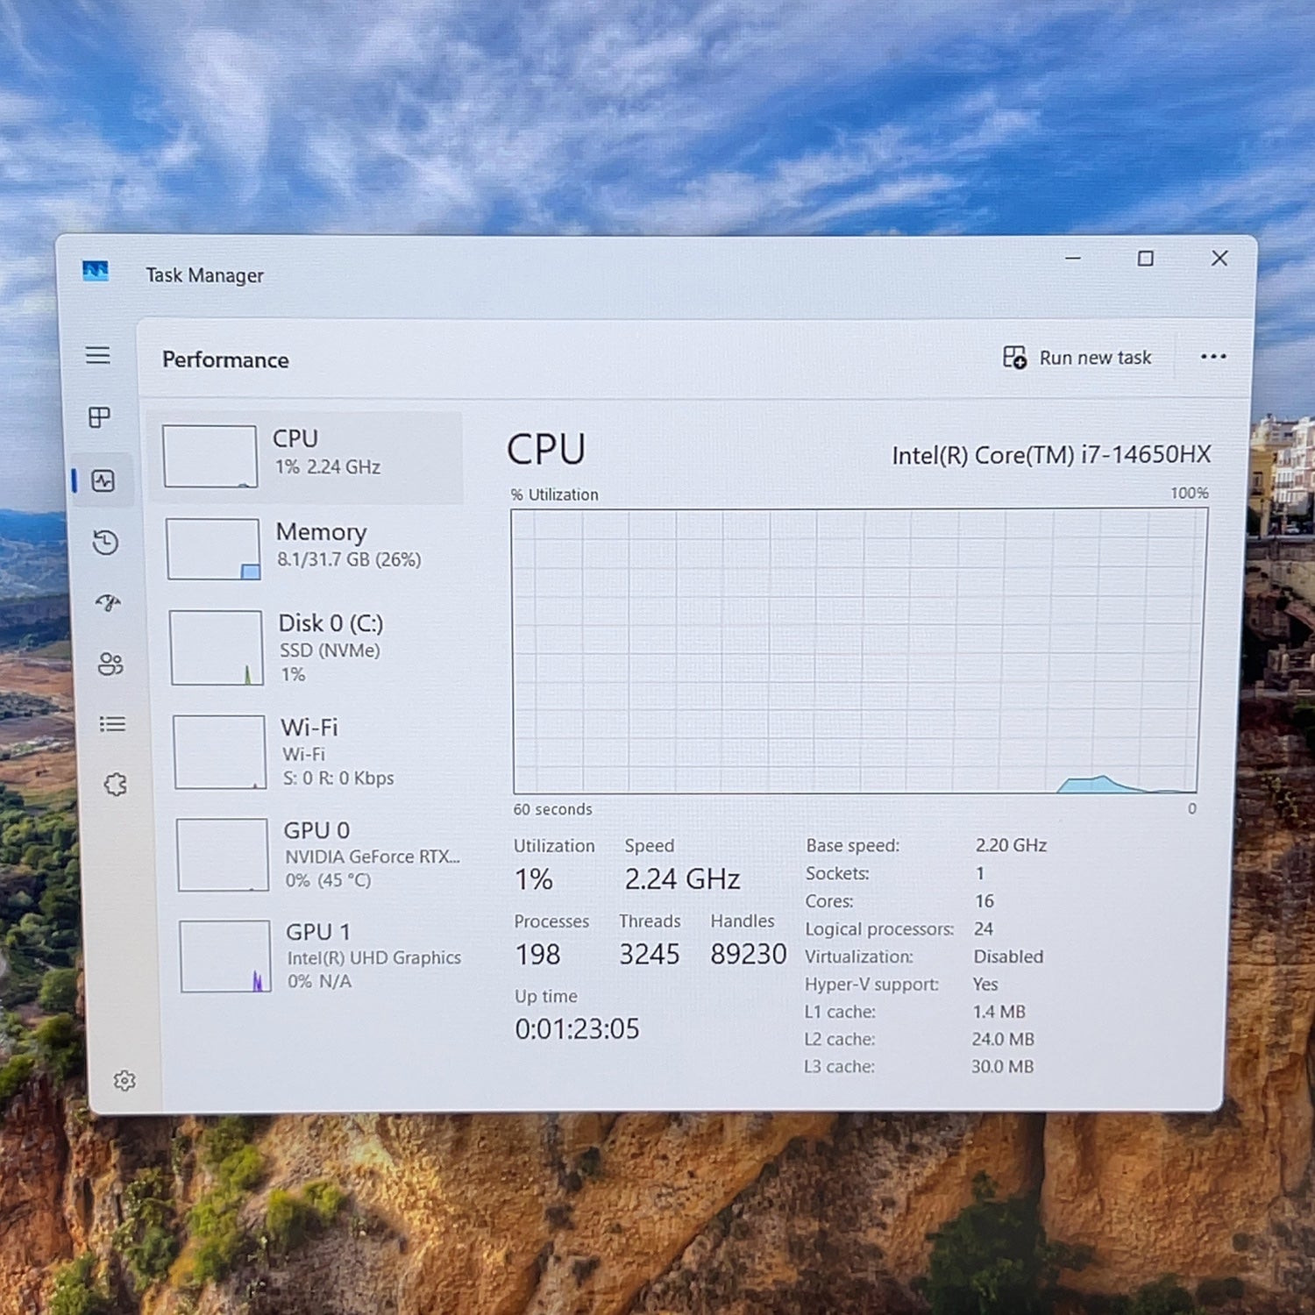Click the Base speed value 2.20 GHz
Image resolution: width=1315 pixels, height=1315 pixels.
point(1011,845)
